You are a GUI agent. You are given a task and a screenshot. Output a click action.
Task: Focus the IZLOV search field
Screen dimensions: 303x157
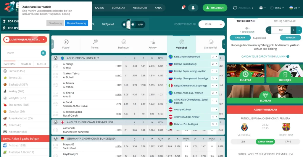22,53
